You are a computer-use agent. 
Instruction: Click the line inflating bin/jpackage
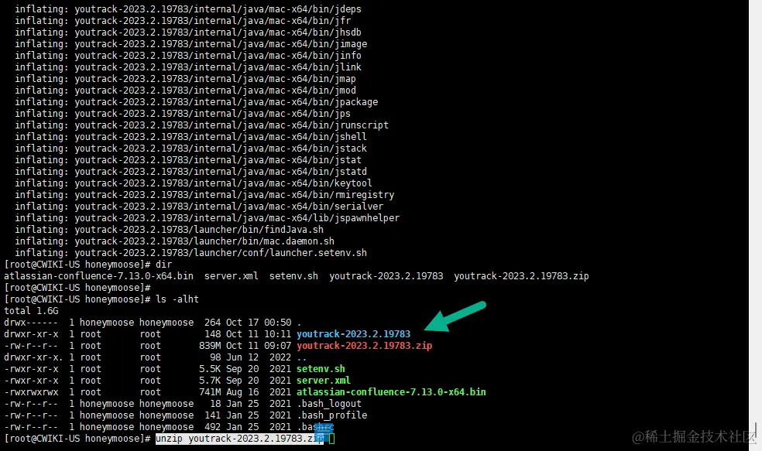pyautogui.click(x=197, y=102)
